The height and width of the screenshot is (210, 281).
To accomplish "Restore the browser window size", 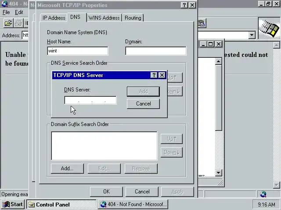I will 268,4.
